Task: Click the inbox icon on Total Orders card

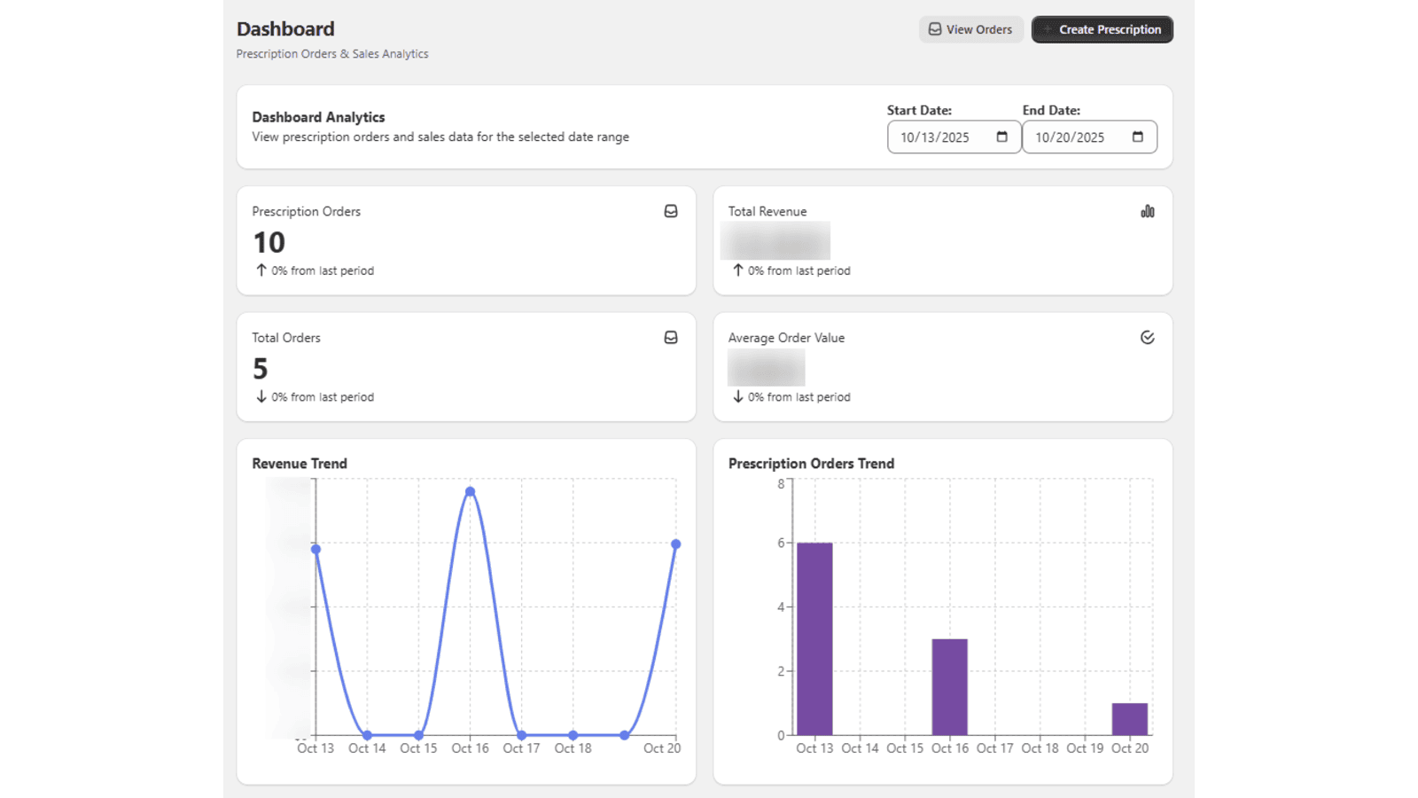Action: pos(671,338)
